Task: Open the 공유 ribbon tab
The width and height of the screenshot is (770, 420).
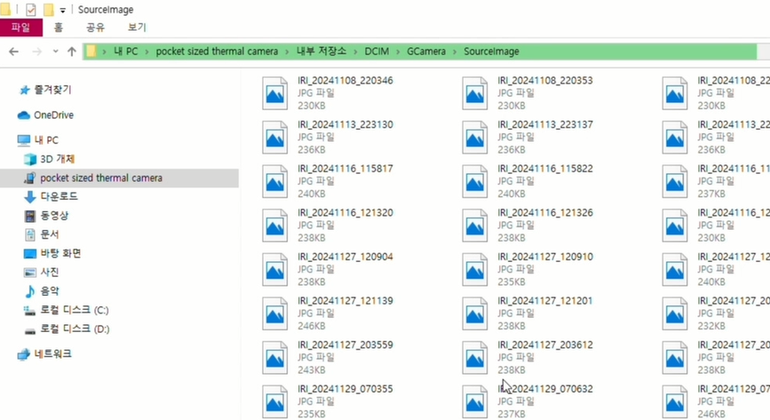Action: [x=95, y=28]
